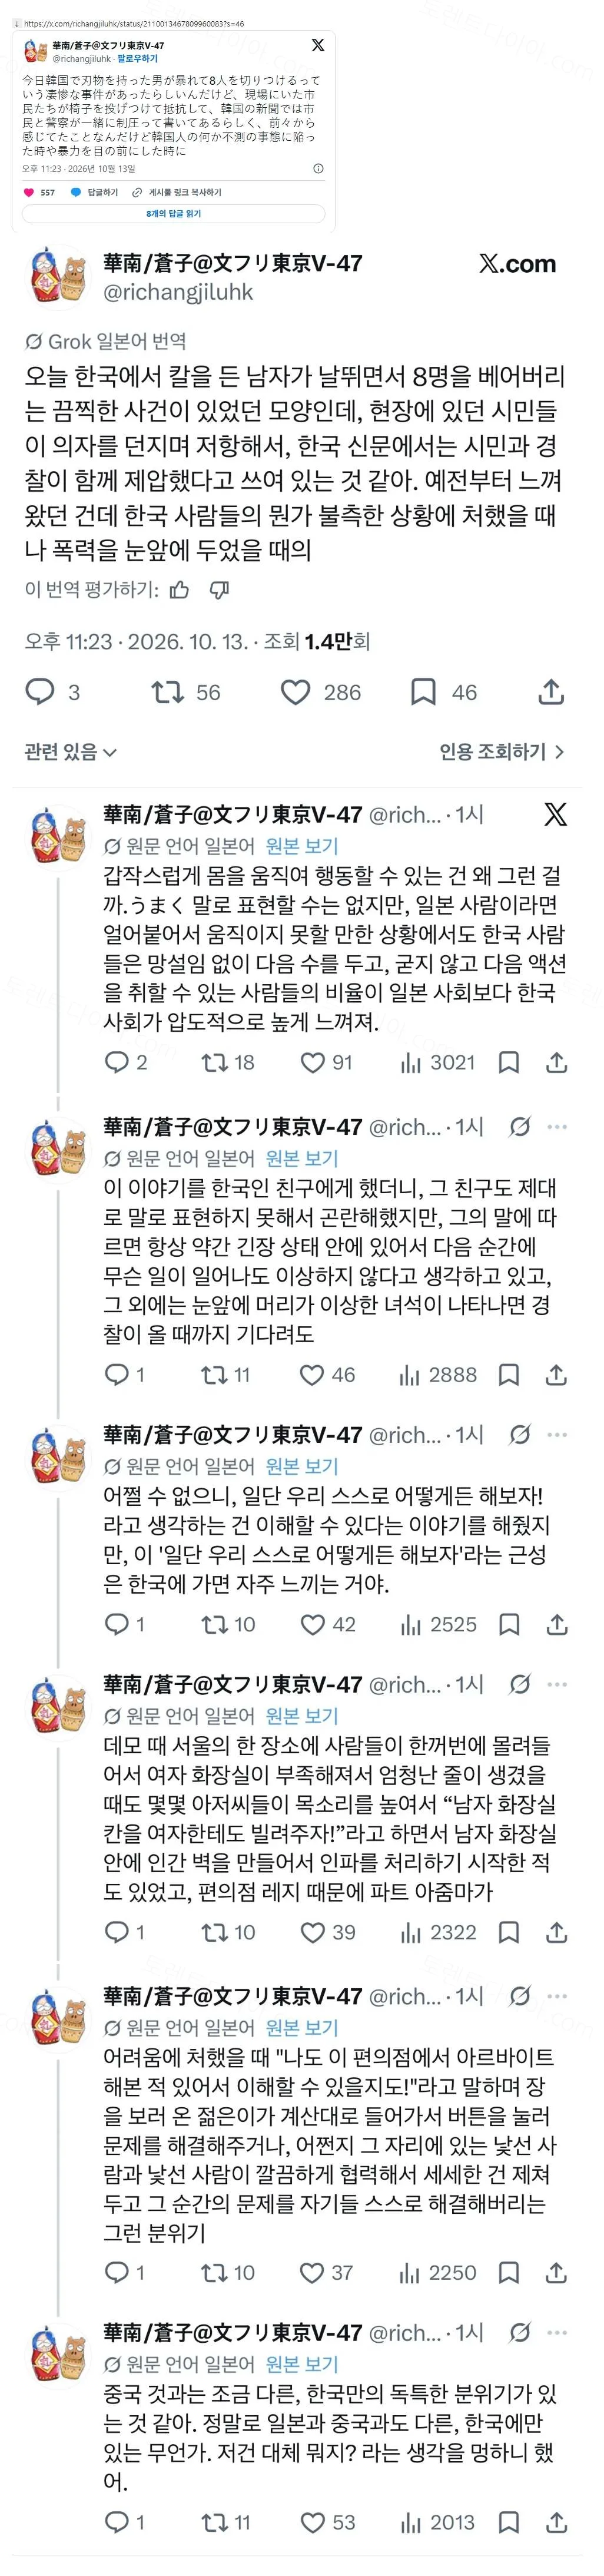Click 8개의 답글 읽기 in embedded tweet
Viewport: 604px width, 2576px height.
pos(173,213)
